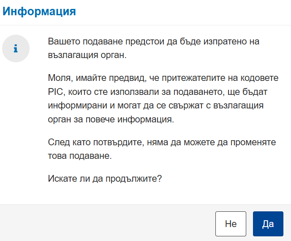Viewport: 291px width, 241px height.
Task: Click the line beginning информирани и могат
Action: 156,105
